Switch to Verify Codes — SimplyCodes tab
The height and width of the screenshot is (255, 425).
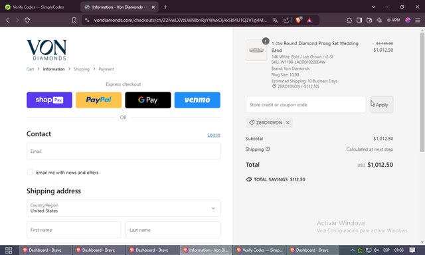pos(38,7)
